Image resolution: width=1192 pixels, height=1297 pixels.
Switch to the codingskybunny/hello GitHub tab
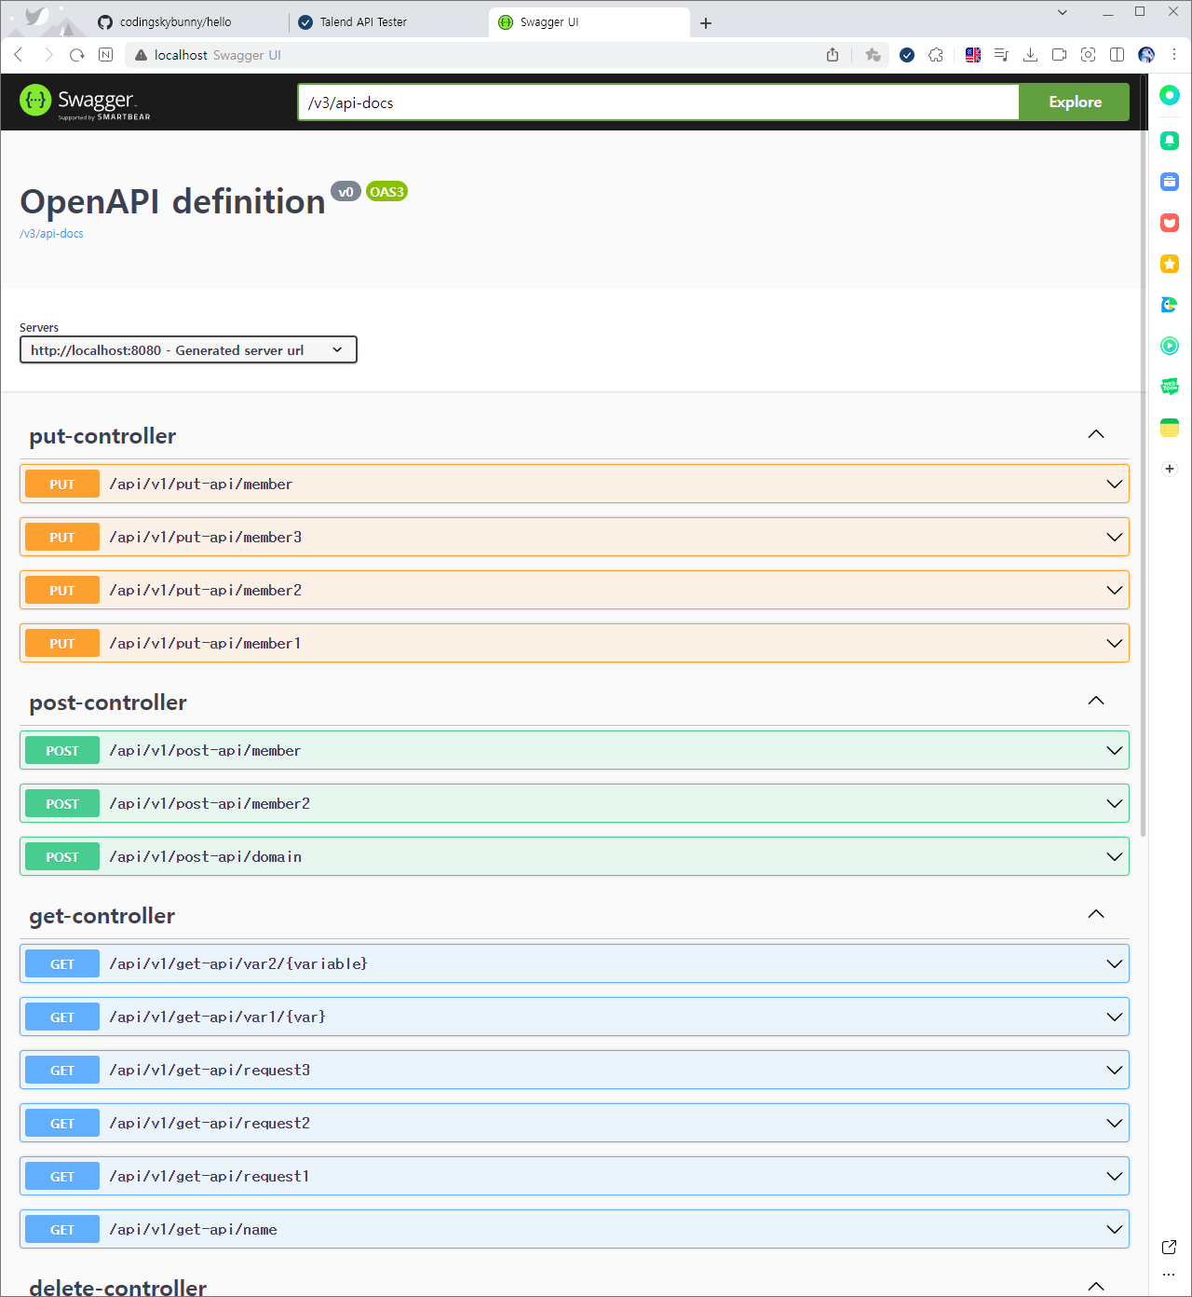click(177, 20)
